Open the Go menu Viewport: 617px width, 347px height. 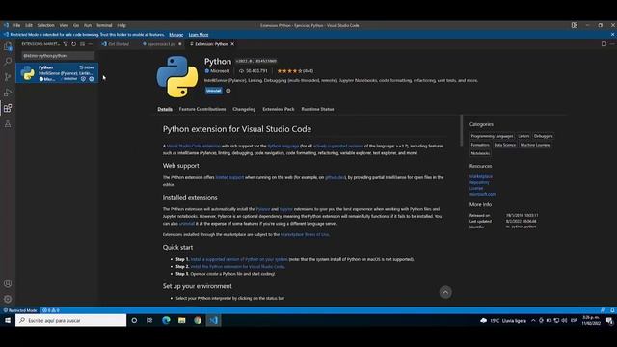click(76, 25)
